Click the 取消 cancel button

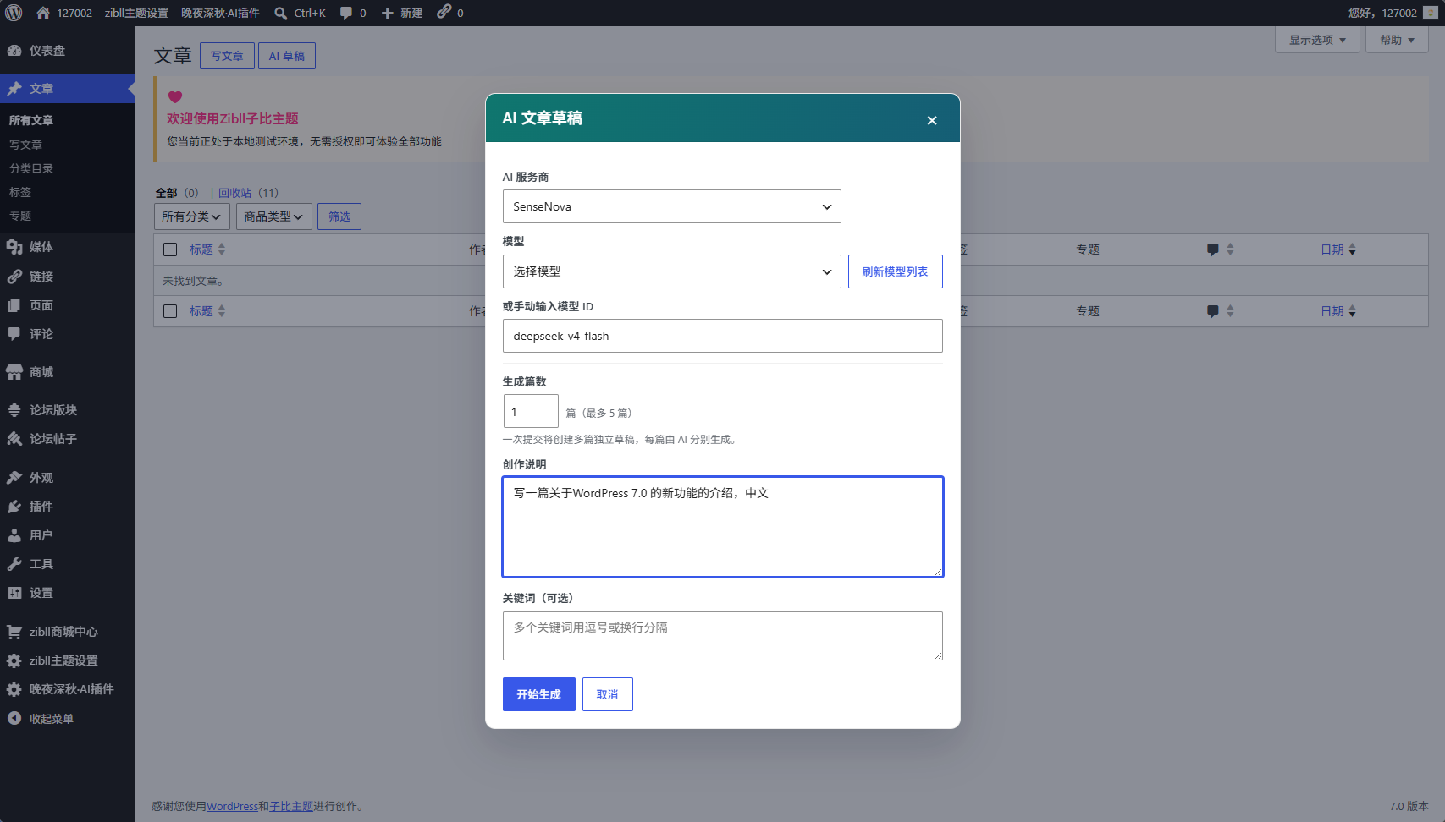pyautogui.click(x=608, y=694)
